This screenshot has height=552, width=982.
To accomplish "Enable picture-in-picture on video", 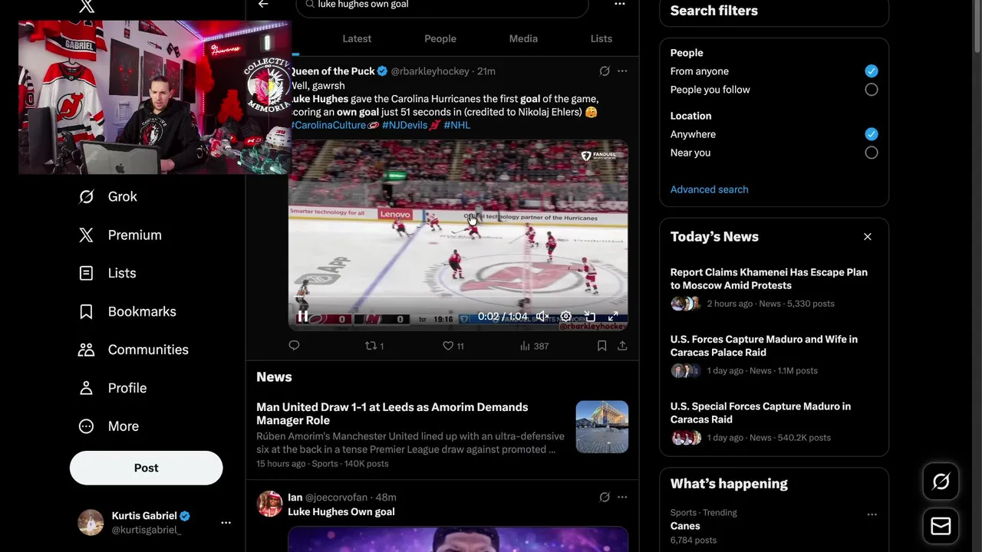I will [x=589, y=317].
